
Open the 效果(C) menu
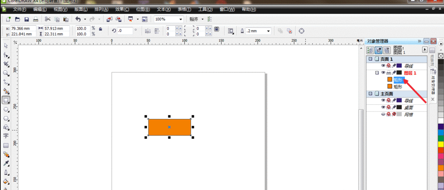122,9
